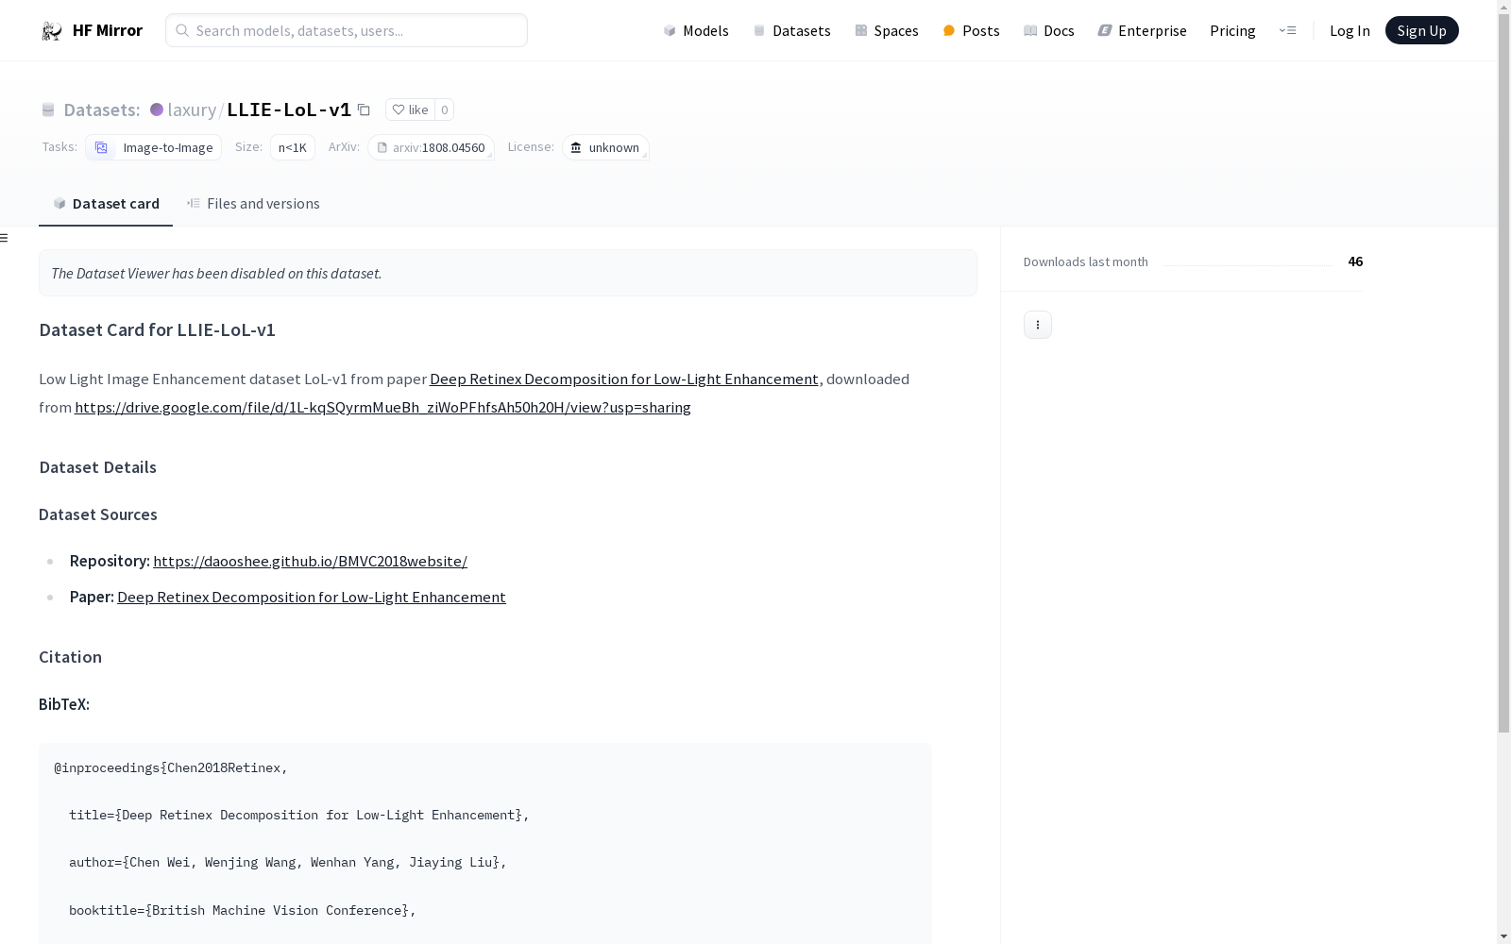Click the Dataset Viewer disabled notice
1511x944 pixels.
[x=508, y=273]
